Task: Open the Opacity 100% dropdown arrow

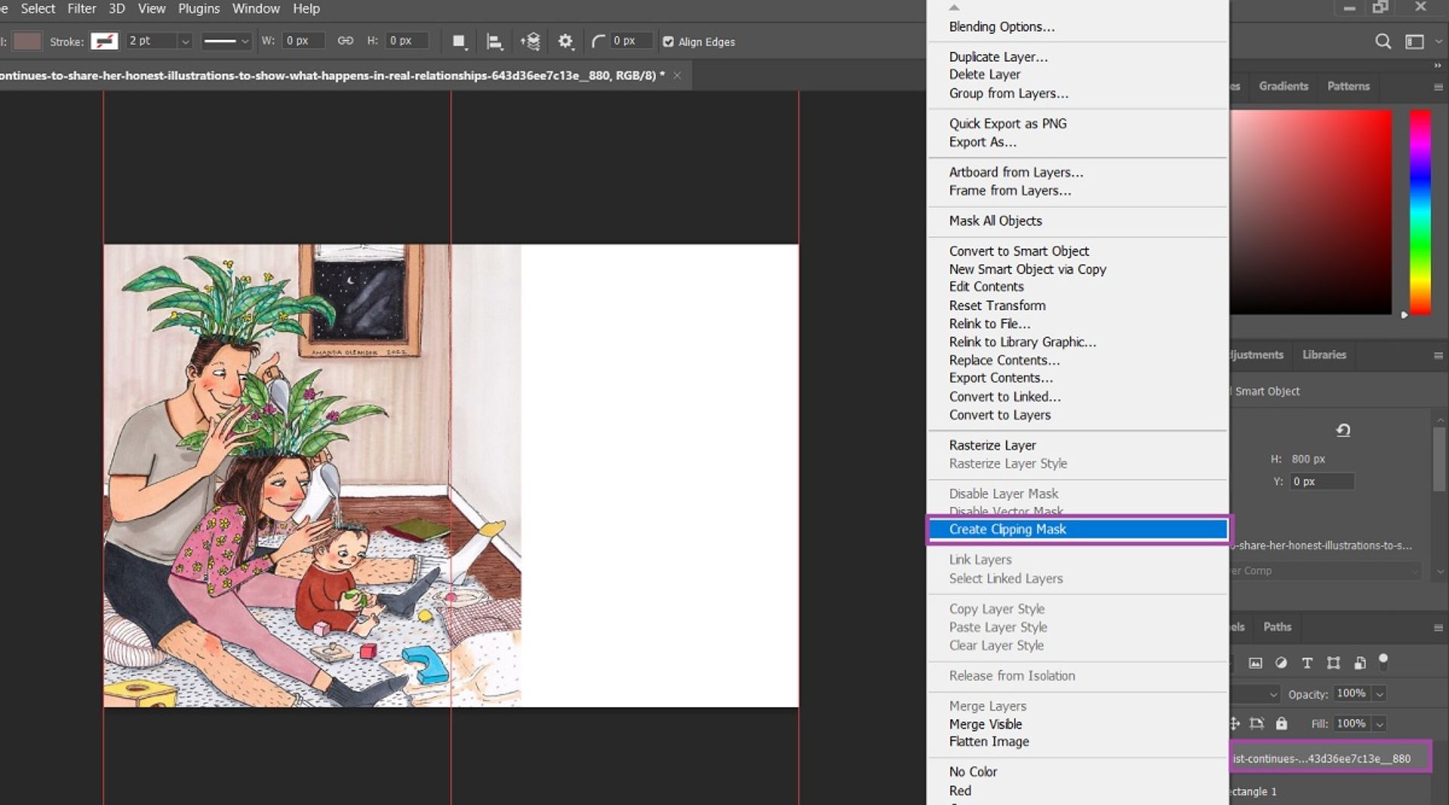Action: tap(1380, 694)
